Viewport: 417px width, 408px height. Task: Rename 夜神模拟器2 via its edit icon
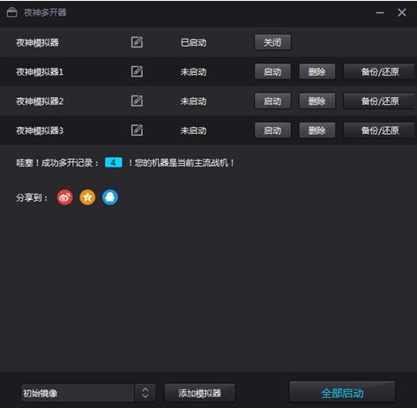(x=137, y=101)
